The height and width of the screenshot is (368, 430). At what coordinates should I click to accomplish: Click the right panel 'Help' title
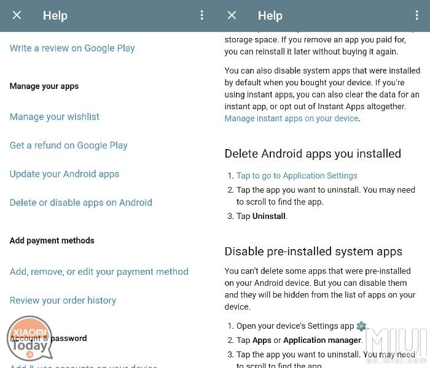tap(270, 15)
